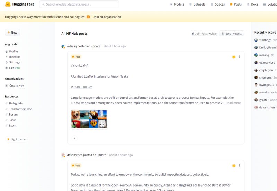This screenshot has height=191, width=277.
Task: Focus the Search models, datasets, users field
Action: click(79, 4)
